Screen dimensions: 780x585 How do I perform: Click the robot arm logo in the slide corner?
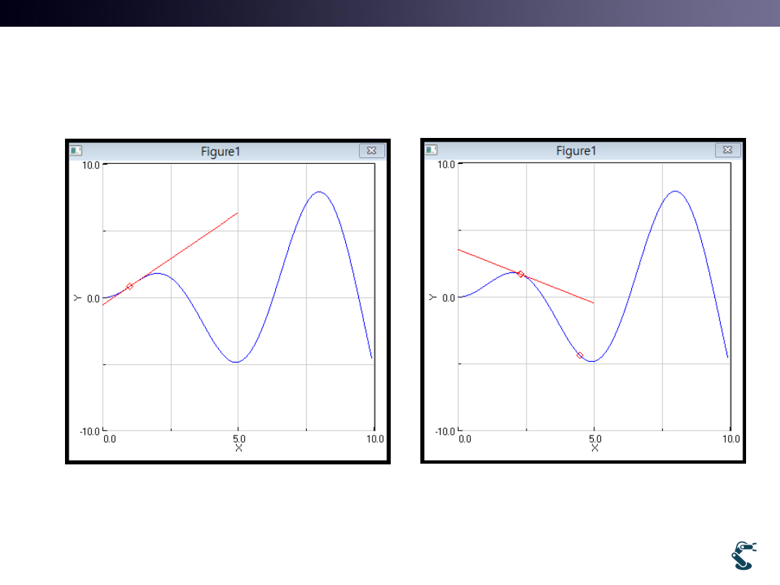pyautogui.click(x=743, y=555)
